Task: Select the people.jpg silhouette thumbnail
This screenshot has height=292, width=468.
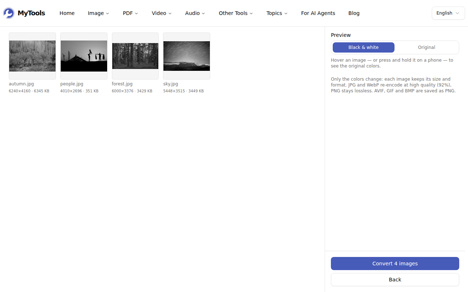Action: (x=84, y=56)
